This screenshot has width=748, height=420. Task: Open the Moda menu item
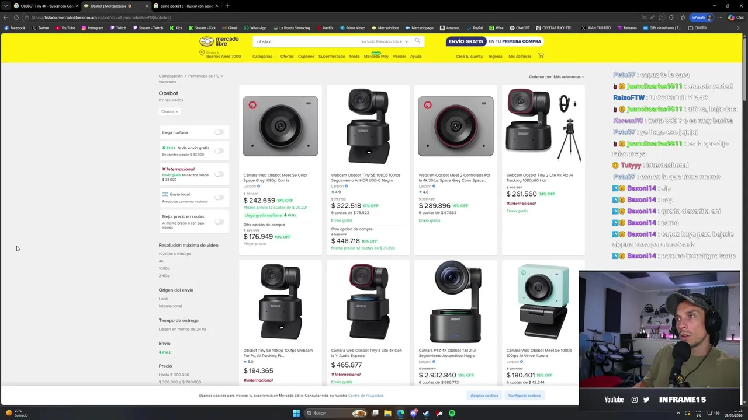point(354,57)
